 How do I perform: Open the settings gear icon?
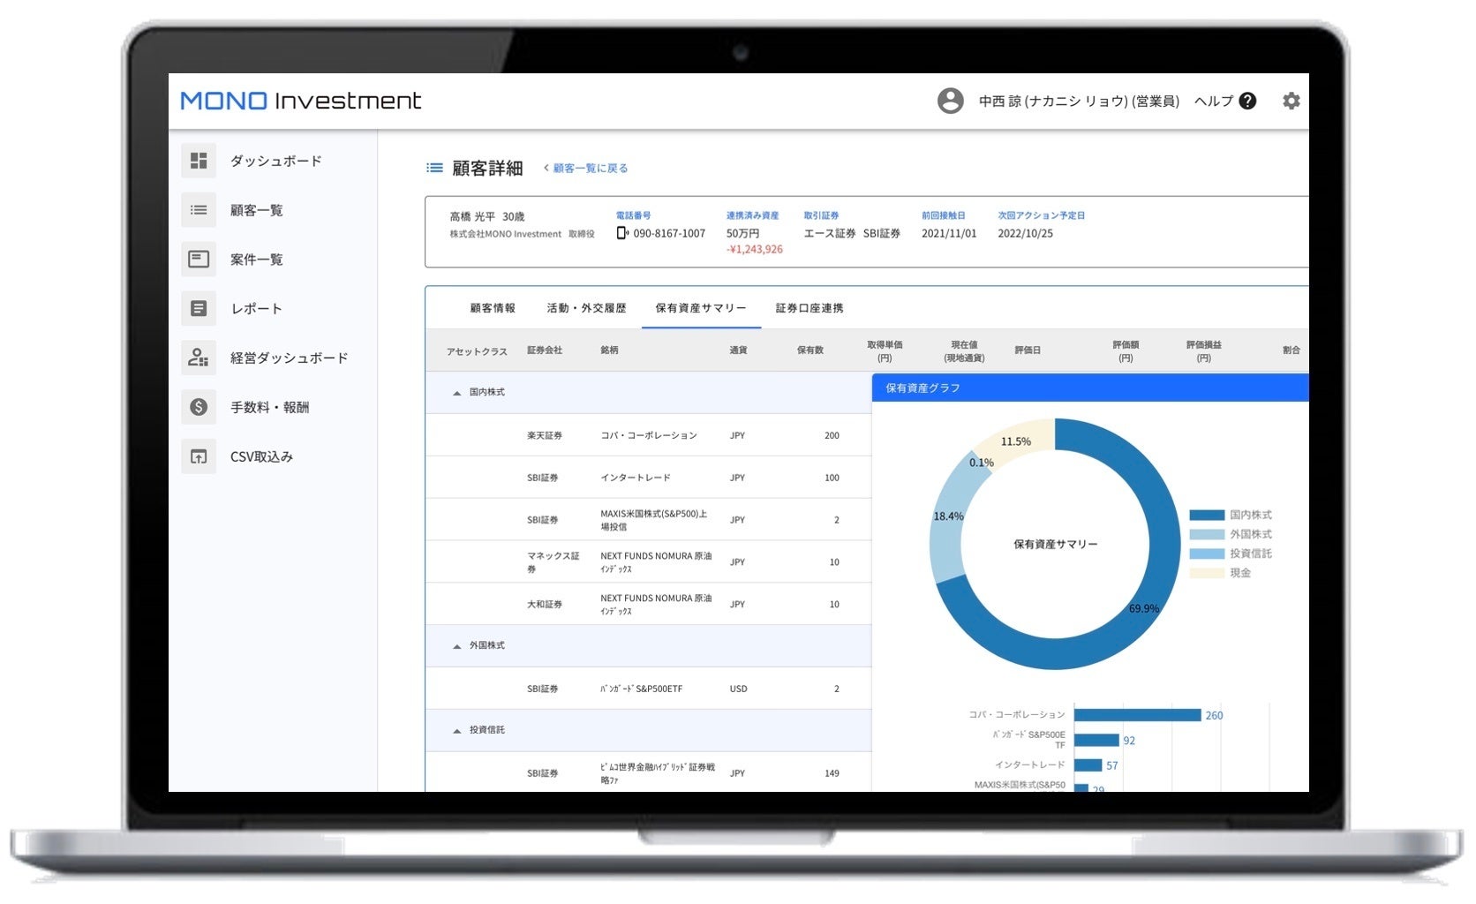coord(1291,101)
